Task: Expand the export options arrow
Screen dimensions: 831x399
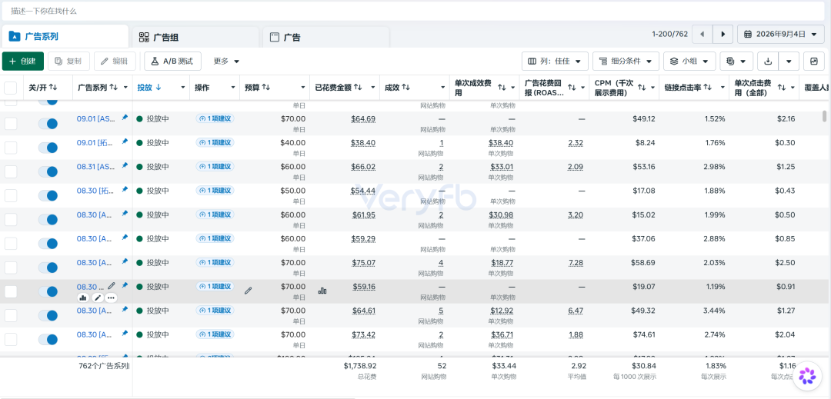Action: point(789,61)
